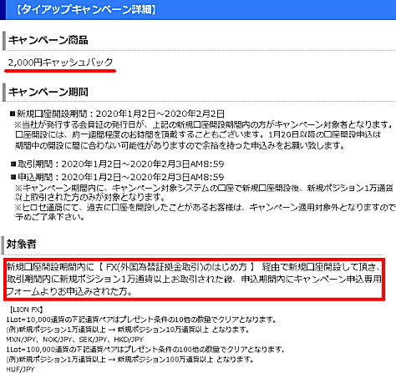Select the 対象者 section heading
Screen dimensions: 396x373
click(21, 244)
